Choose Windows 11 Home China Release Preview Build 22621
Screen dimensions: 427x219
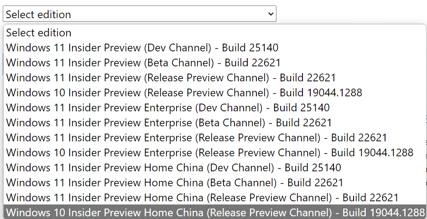(x=214, y=198)
